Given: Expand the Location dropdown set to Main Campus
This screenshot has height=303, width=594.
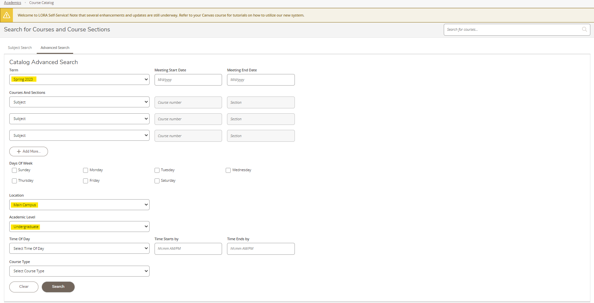Looking at the screenshot, I should [x=79, y=205].
